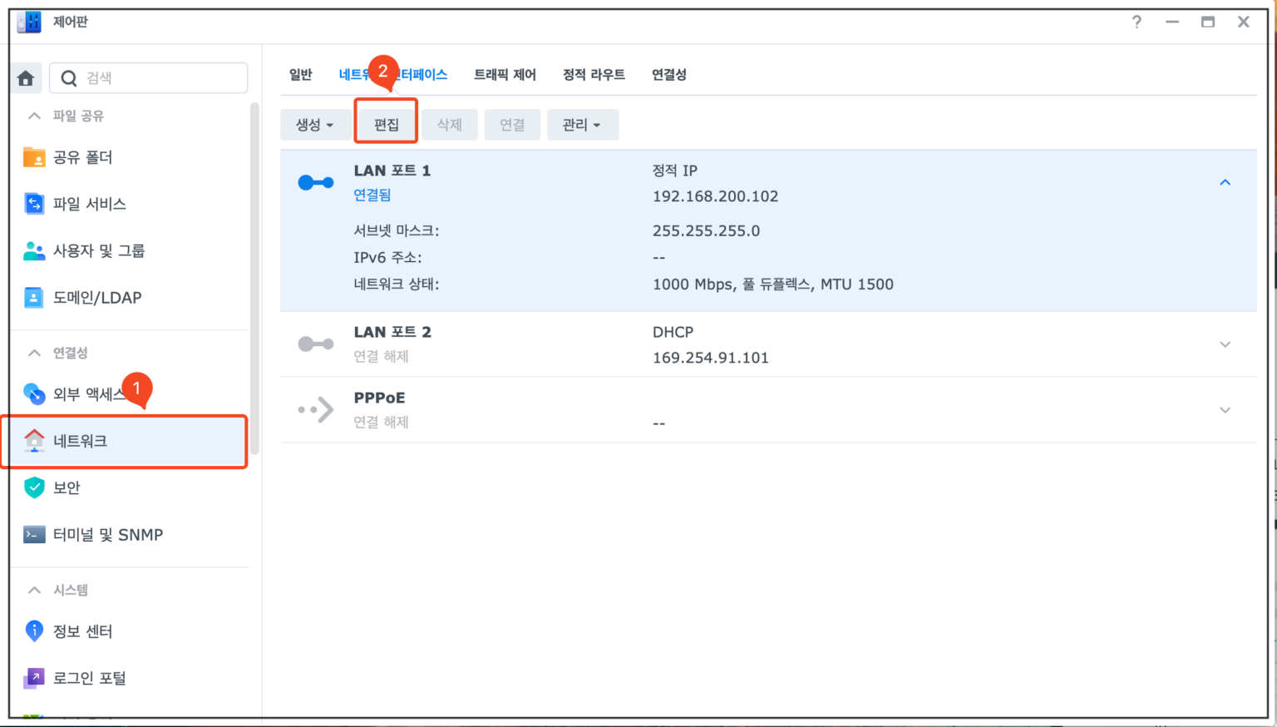Image resolution: width=1277 pixels, height=727 pixels.
Task: Click the home icon beside search
Action: [x=26, y=78]
